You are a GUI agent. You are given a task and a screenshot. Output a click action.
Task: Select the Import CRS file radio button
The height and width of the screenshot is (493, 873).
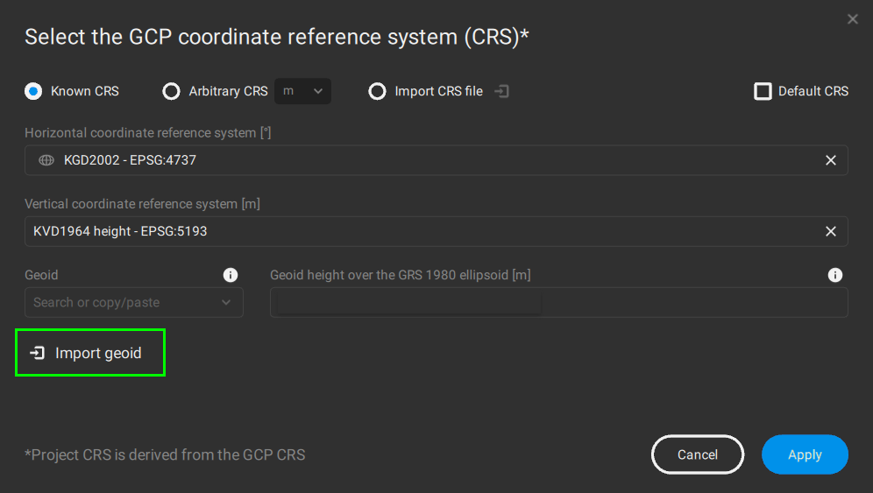point(377,91)
